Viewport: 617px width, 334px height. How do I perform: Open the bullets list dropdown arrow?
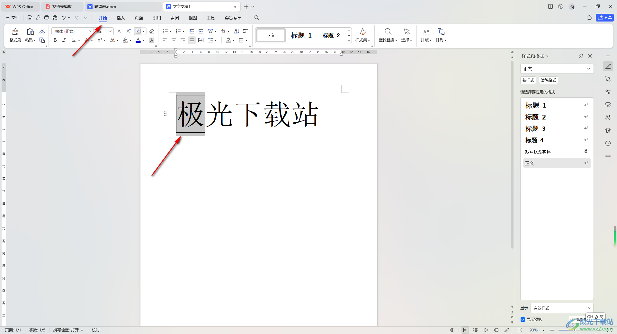point(171,31)
